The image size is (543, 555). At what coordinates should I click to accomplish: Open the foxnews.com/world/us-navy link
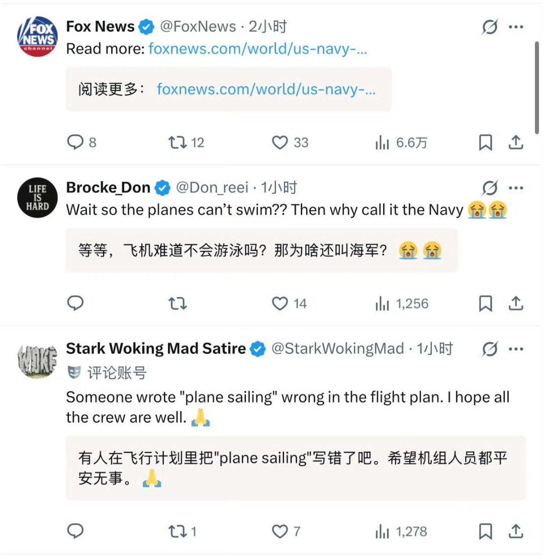pos(258,48)
